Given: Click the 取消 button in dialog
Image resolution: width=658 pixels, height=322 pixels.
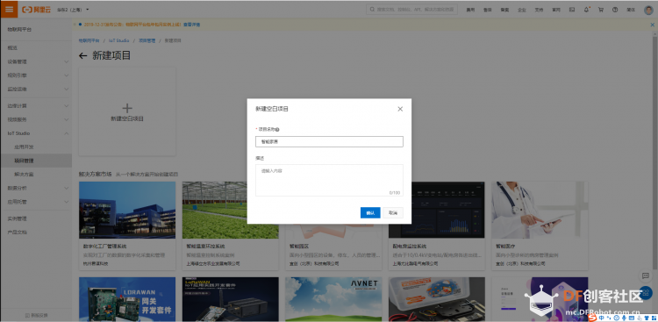Looking at the screenshot, I should tap(393, 213).
